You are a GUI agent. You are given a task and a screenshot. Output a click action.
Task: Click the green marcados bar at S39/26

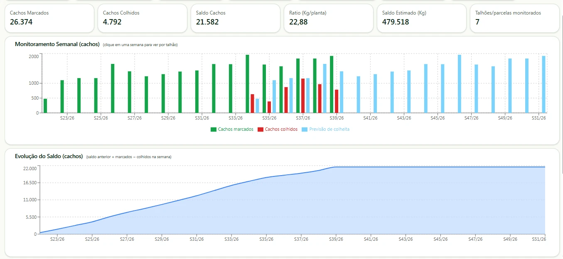[332, 84]
